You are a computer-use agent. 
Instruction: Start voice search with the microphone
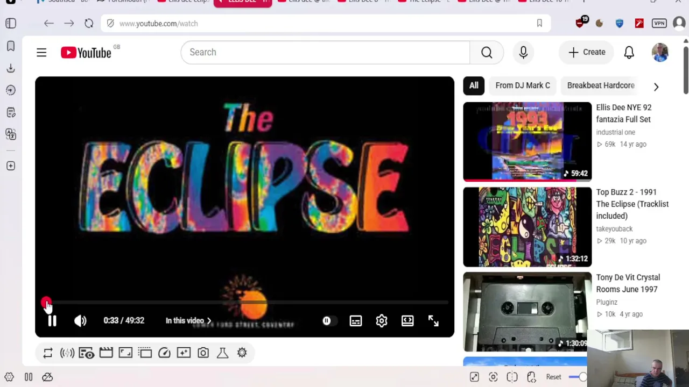(x=523, y=52)
